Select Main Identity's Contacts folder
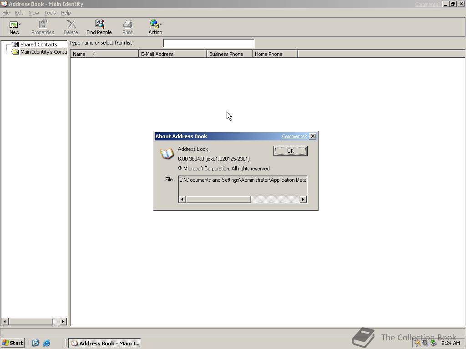This screenshot has width=466, height=349. coord(43,52)
